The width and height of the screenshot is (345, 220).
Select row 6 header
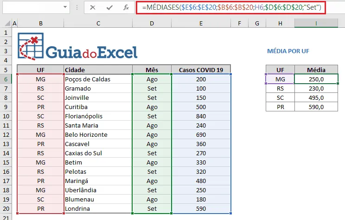(x=6, y=79)
